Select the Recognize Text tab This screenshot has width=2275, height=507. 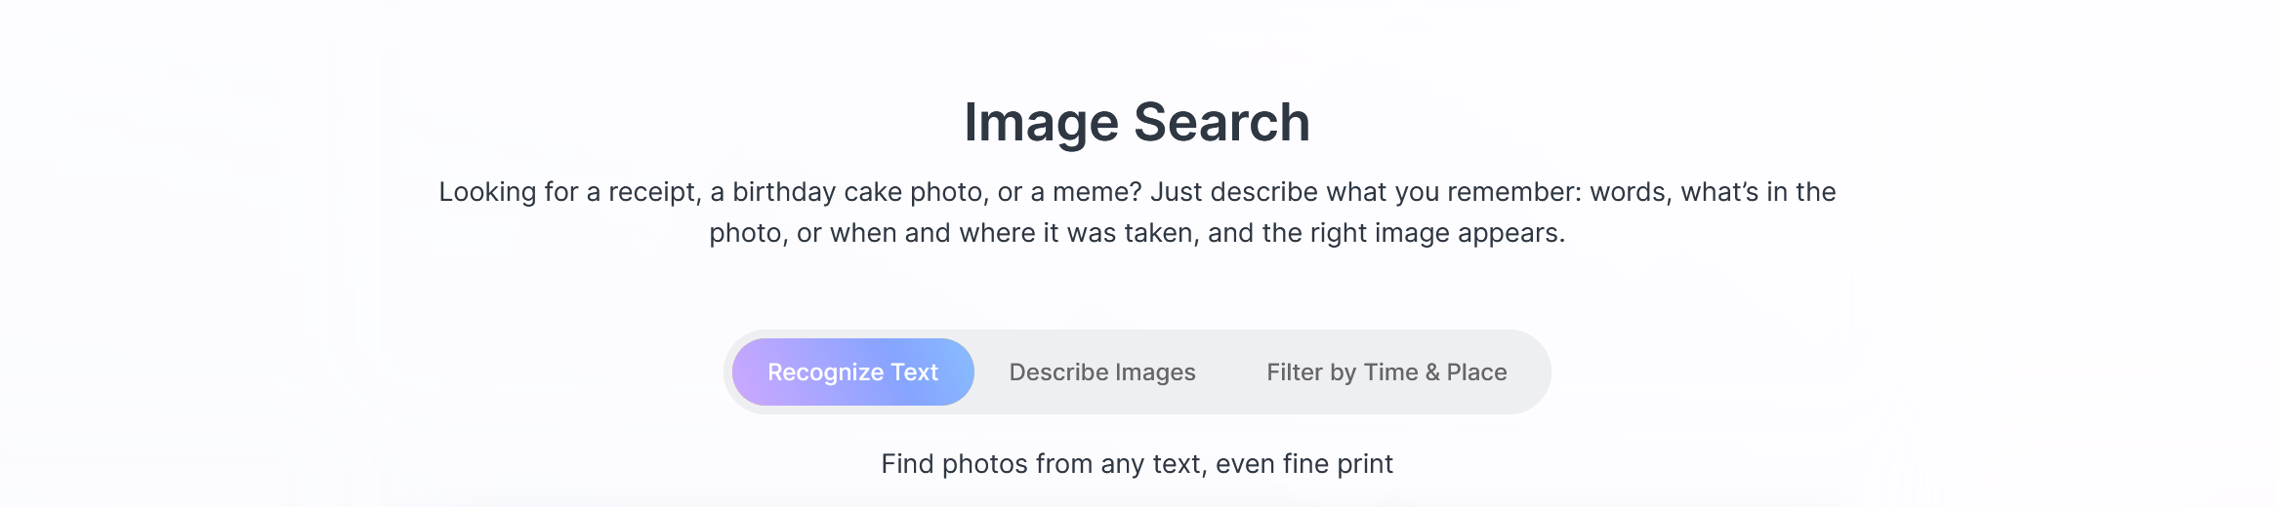[852, 372]
